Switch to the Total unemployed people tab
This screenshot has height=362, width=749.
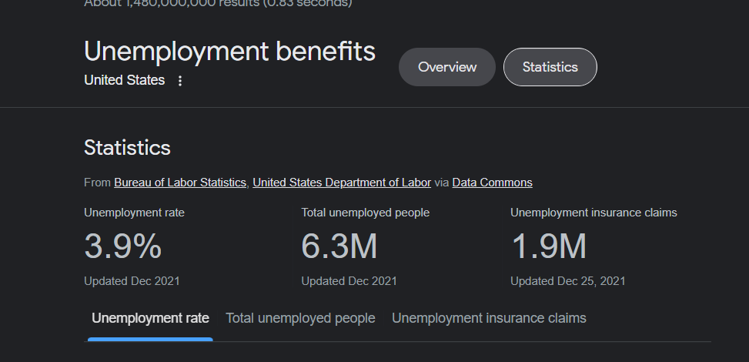[300, 318]
